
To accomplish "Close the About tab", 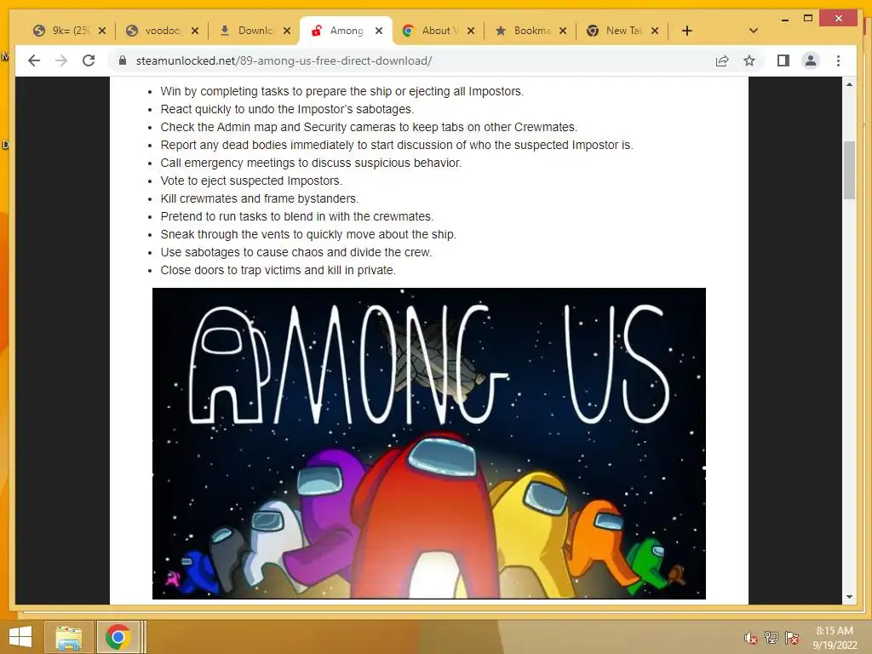I will (471, 31).
